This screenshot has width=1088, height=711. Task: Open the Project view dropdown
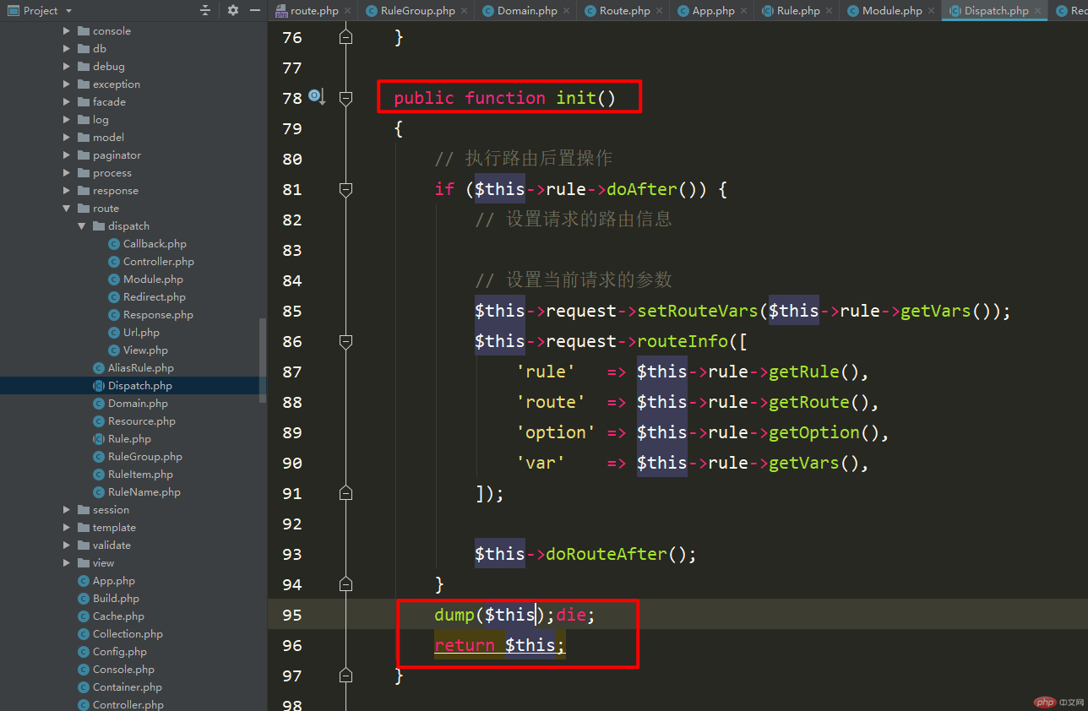click(x=40, y=10)
